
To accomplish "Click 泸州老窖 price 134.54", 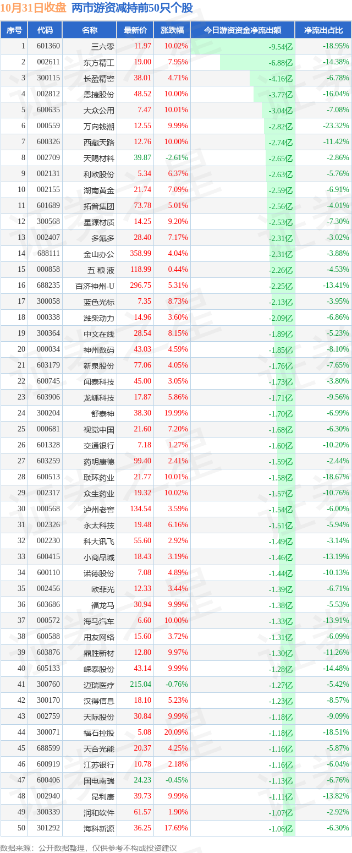I will [140, 509].
